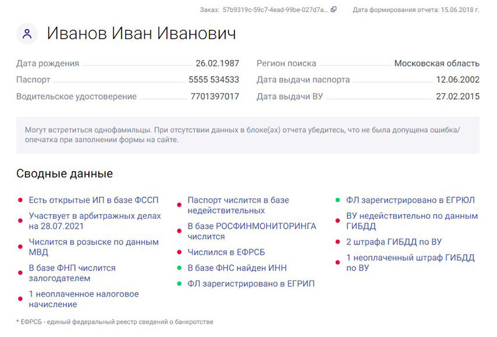Open '1 неоплаченное налоговое начисление' item
The image size is (497, 337).
pyautogui.click(x=84, y=299)
